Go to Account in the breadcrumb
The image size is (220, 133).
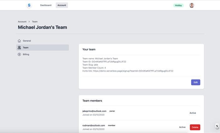(x=22, y=22)
